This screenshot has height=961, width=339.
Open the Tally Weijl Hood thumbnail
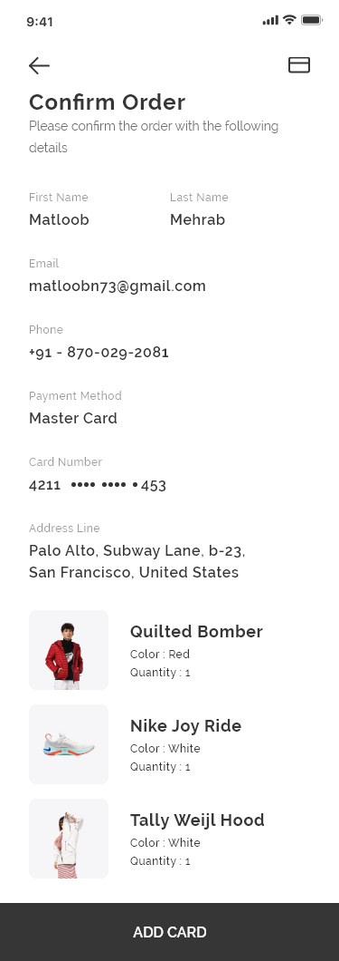[x=69, y=839]
